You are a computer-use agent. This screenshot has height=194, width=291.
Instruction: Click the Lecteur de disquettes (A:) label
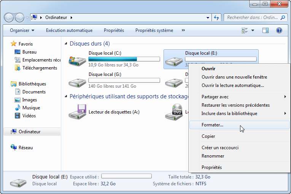click(114, 112)
